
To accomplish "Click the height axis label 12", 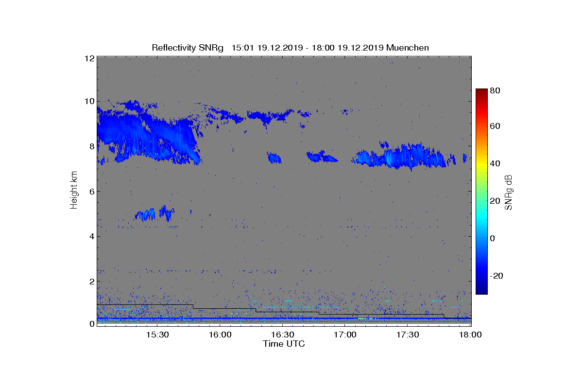I will click(89, 58).
